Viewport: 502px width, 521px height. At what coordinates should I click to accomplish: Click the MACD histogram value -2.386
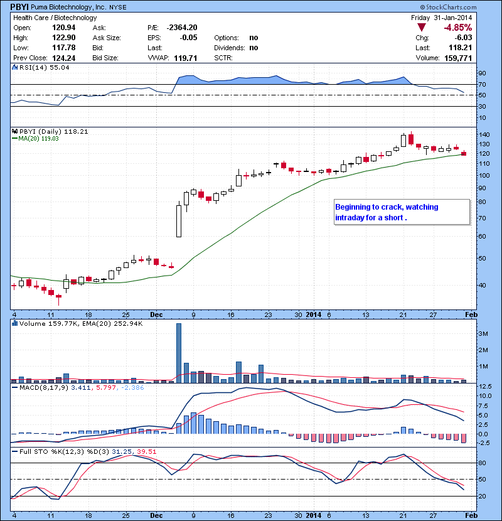(x=132, y=388)
